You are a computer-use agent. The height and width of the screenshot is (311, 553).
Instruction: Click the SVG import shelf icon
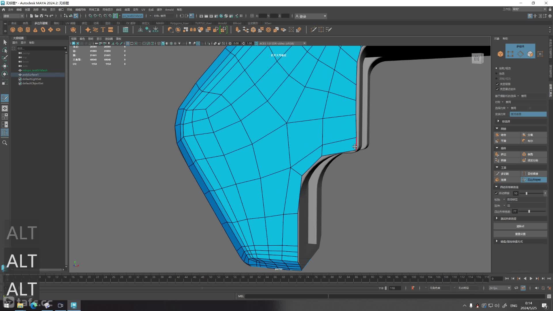click(x=111, y=30)
